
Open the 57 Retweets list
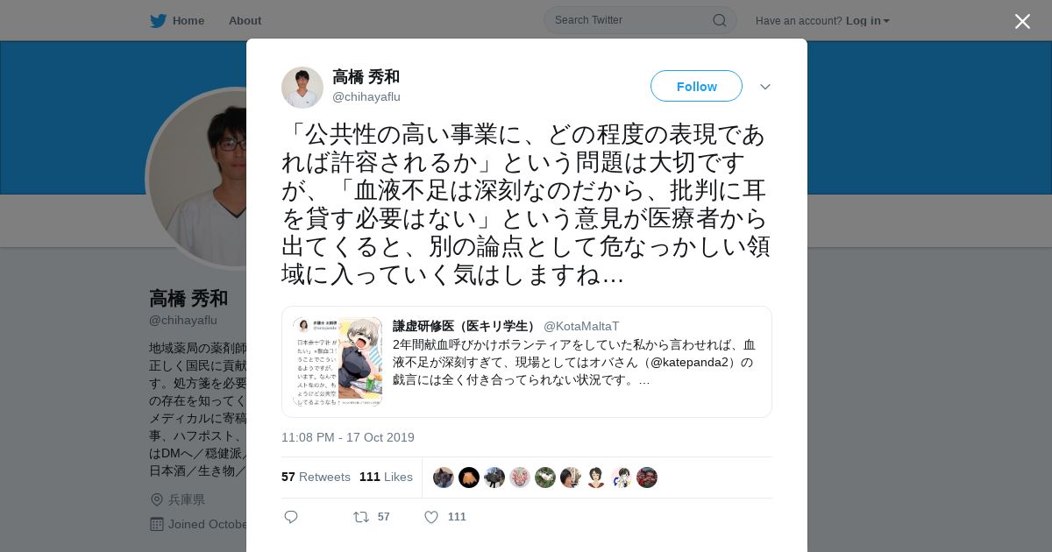pos(316,477)
